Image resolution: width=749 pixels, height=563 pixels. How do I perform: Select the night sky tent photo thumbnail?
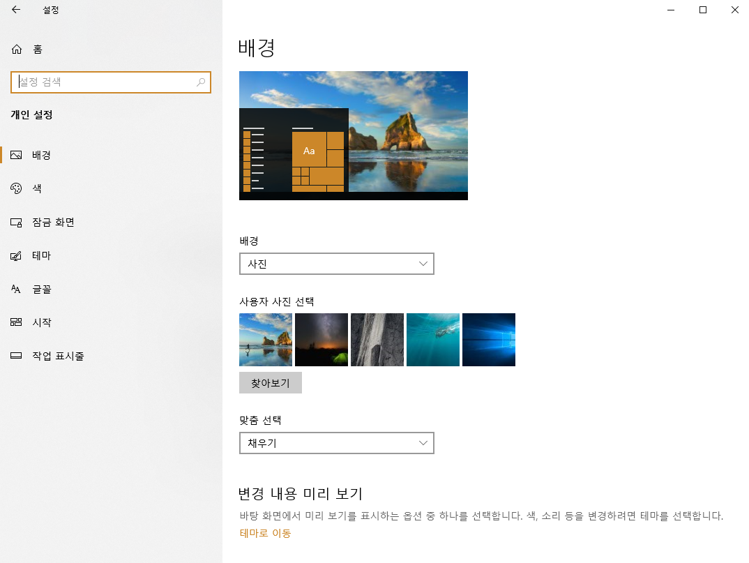point(321,340)
